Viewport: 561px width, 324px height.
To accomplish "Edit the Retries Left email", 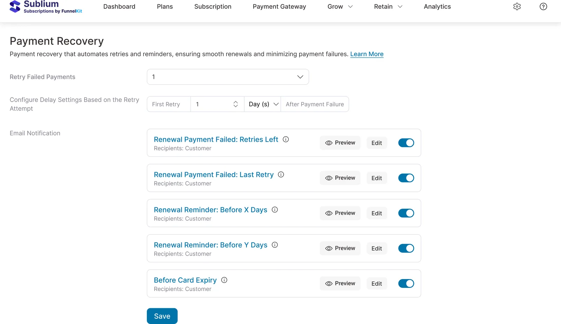I will coord(377,143).
